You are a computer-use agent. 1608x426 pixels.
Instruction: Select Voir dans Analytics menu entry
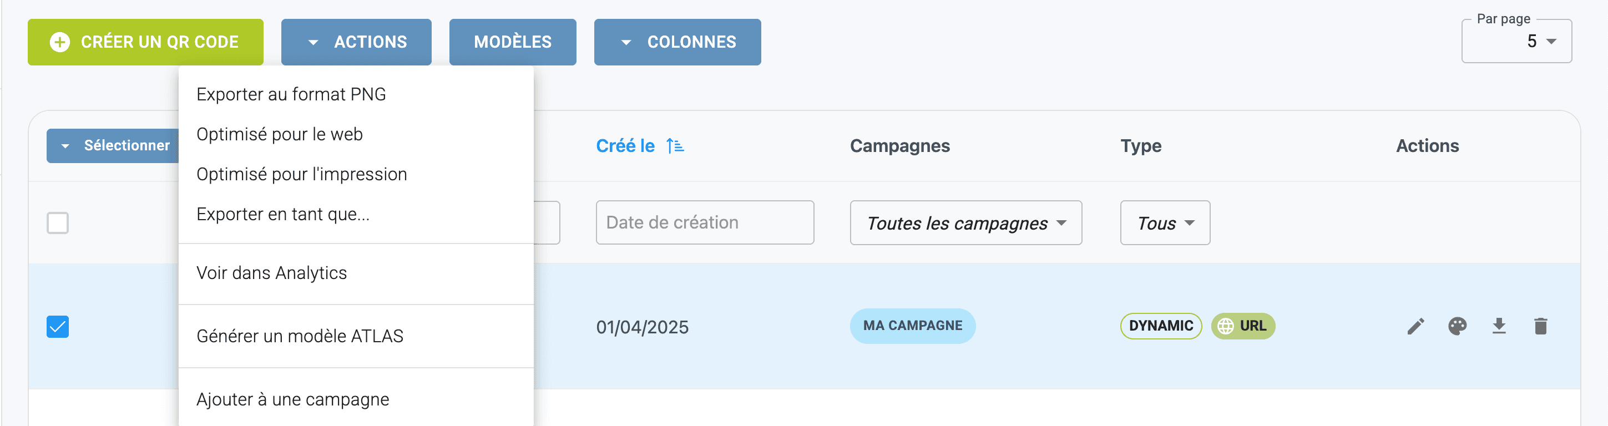pyautogui.click(x=271, y=273)
